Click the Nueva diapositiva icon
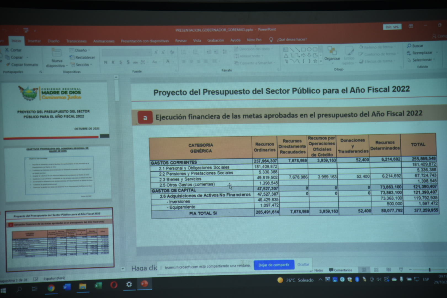This screenshot has height=298, width=447. 57,52
